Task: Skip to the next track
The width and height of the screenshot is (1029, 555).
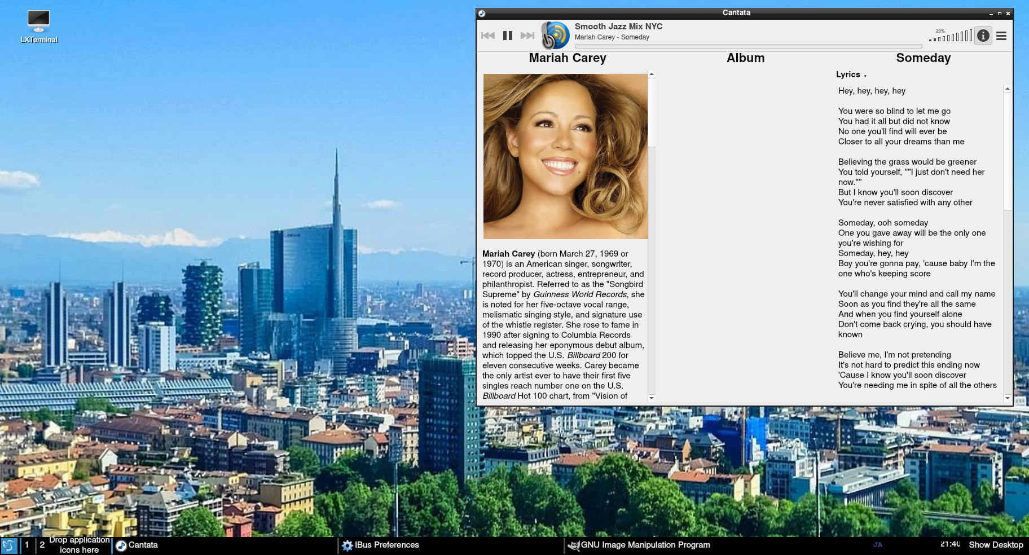Action: [527, 36]
